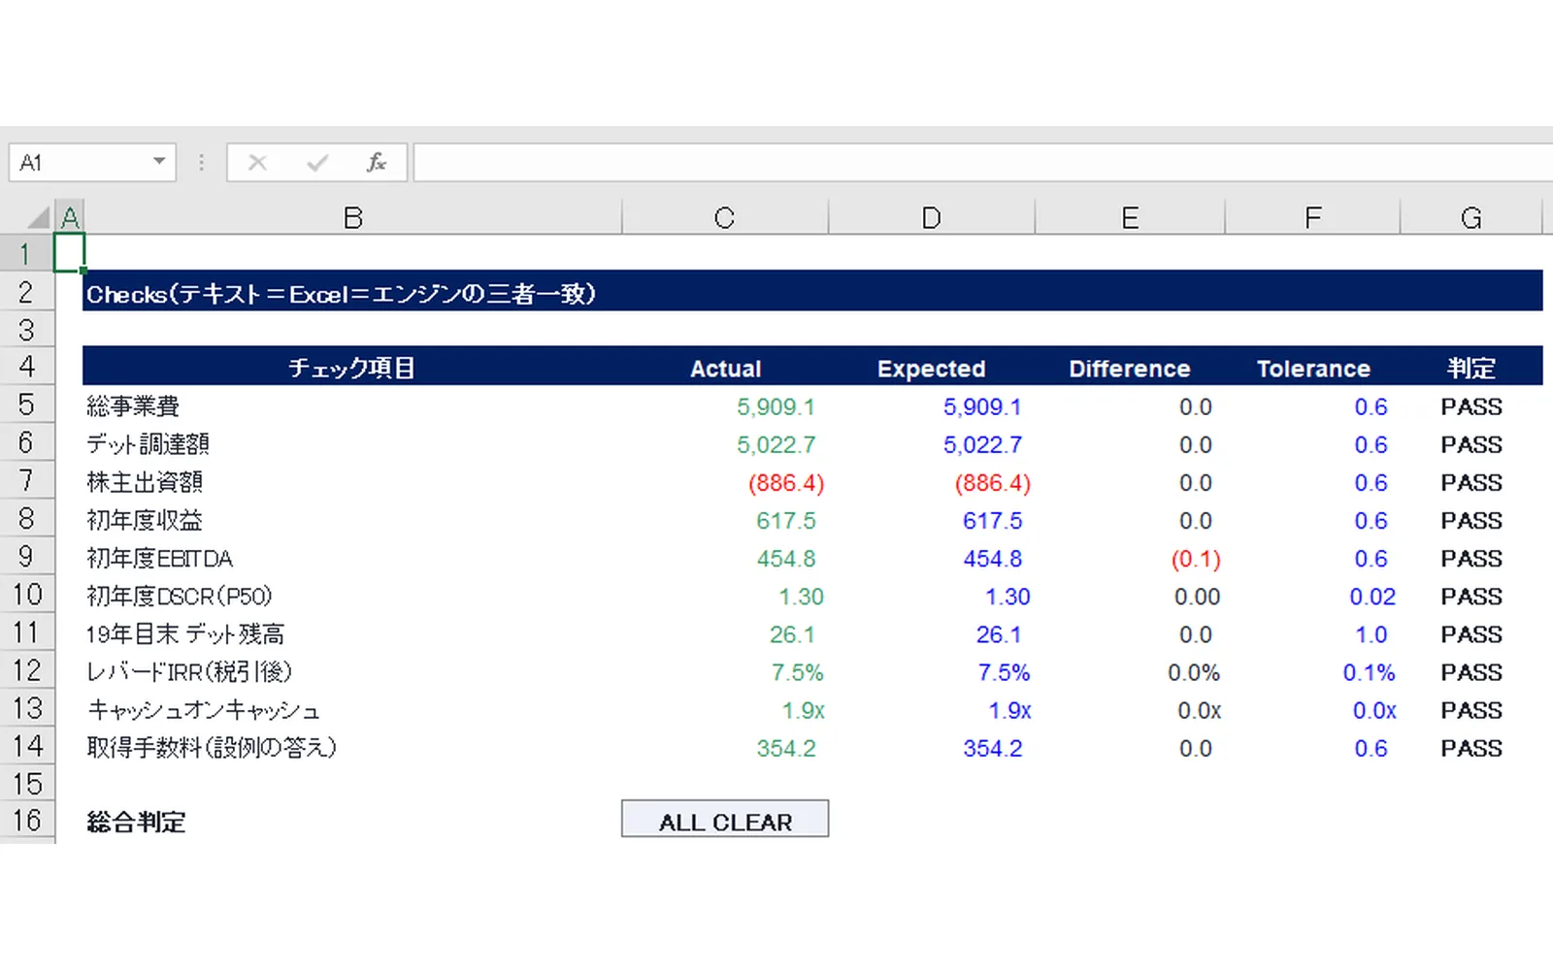Click the Insert Function fx icon
Screen dimensions: 1553x970
376,162
